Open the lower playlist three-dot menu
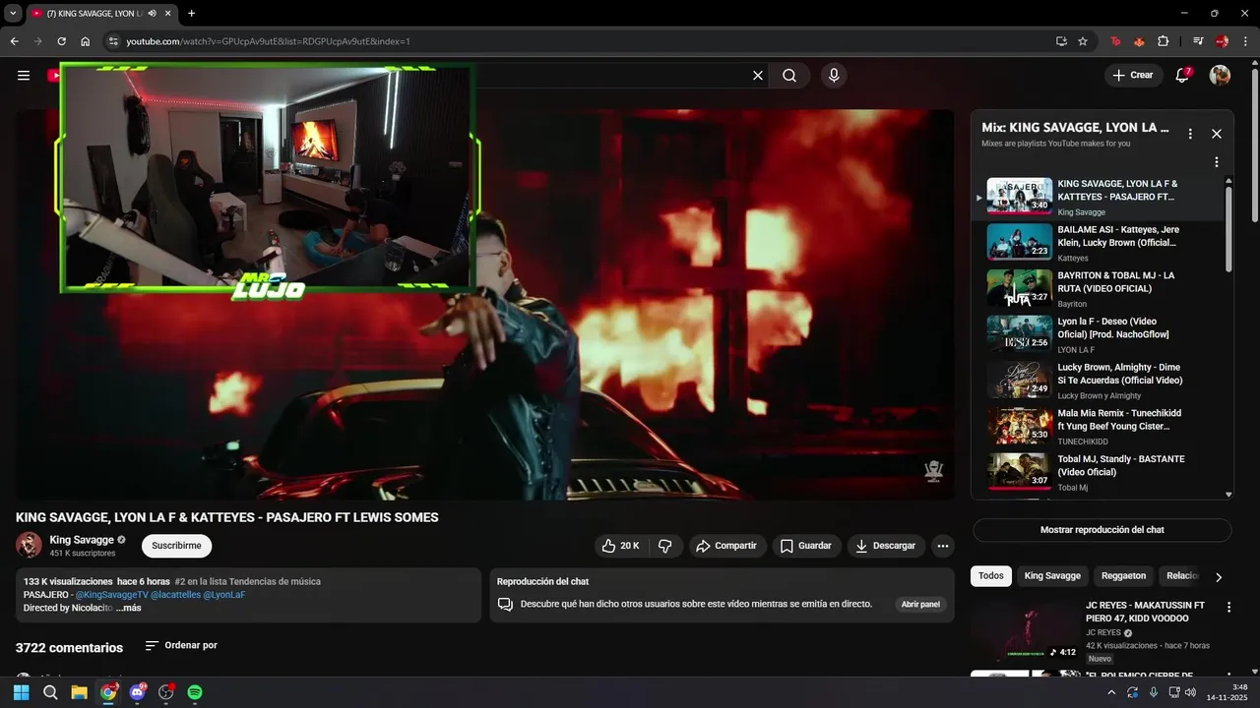Image resolution: width=1260 pixels, height=708 pixels. coord(1217,162)
